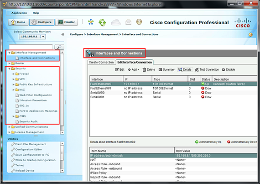Switch to Create Connection tab

point(101,62)
